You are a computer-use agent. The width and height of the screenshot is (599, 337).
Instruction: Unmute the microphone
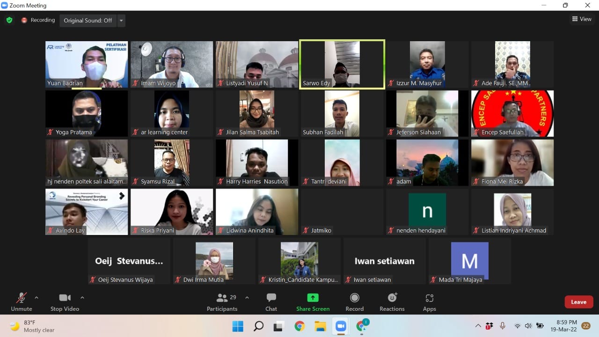tap(22, 302)
